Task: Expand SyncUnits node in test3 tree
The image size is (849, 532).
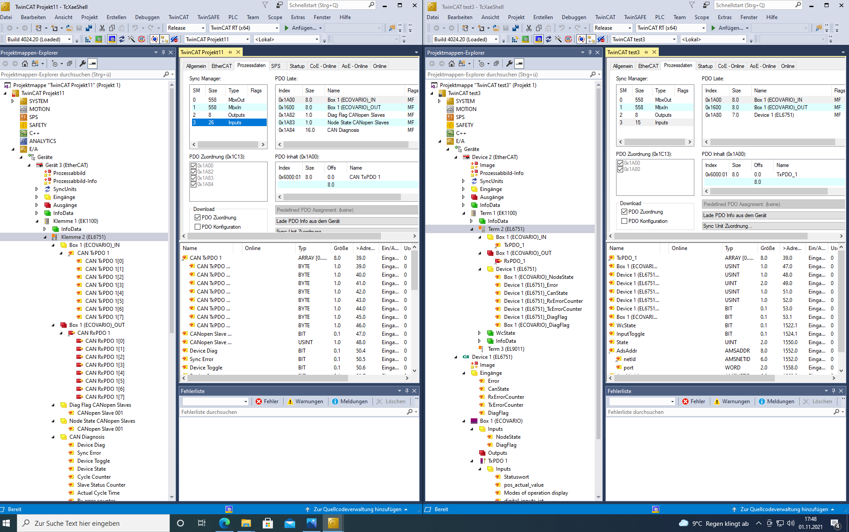Action: coord(464,181)
